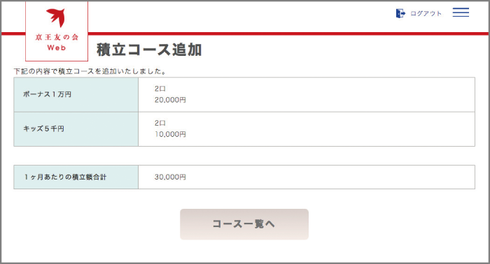Click the logout door icon
The image size is (490, 264).
(x=400, y=13)
